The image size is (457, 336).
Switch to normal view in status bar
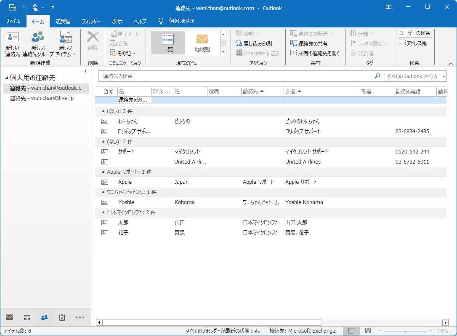tap(351, 331)
